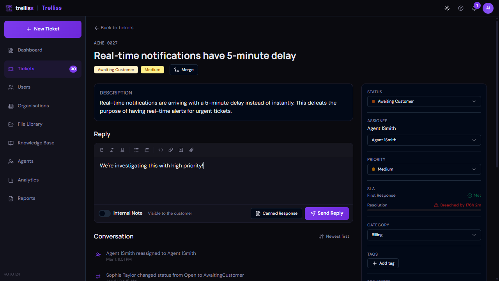The image size is (499, 281).
Task: Enable the Internal Note toggle
Action: tap(104, 213)
